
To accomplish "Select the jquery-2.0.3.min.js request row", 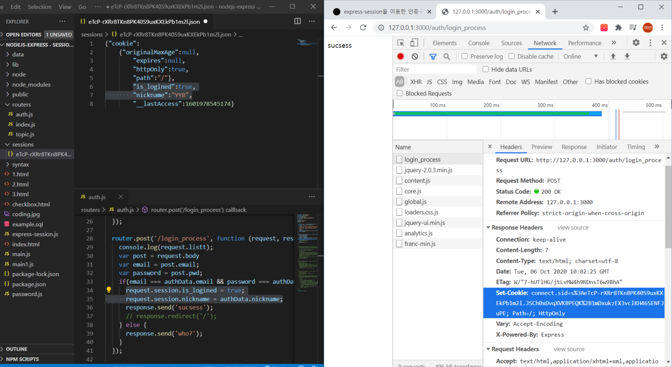I will tap(438, 170).
